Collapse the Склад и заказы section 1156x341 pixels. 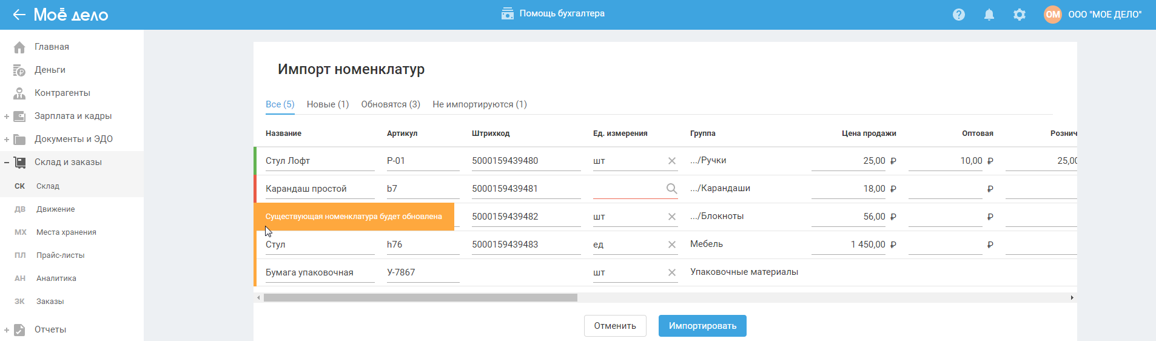(7, 163)
